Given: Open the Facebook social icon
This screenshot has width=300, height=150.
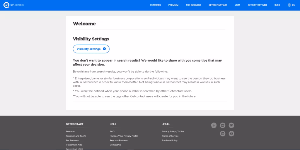Looking at the screenshot, I should coord(214,125).
